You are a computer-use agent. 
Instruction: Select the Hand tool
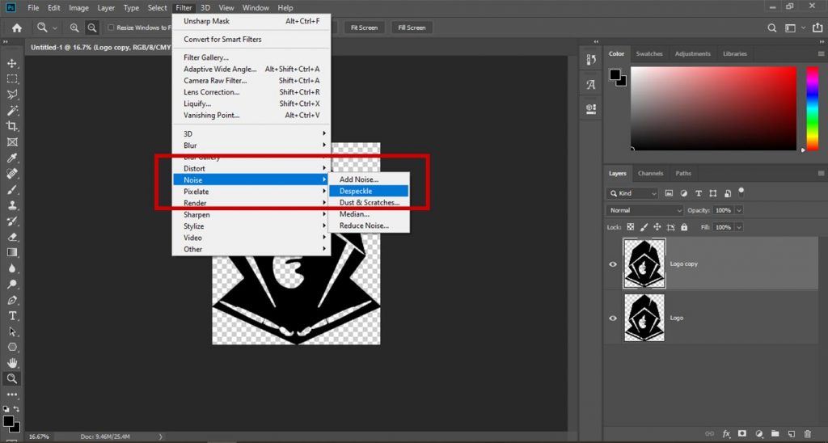pos(12,363)
